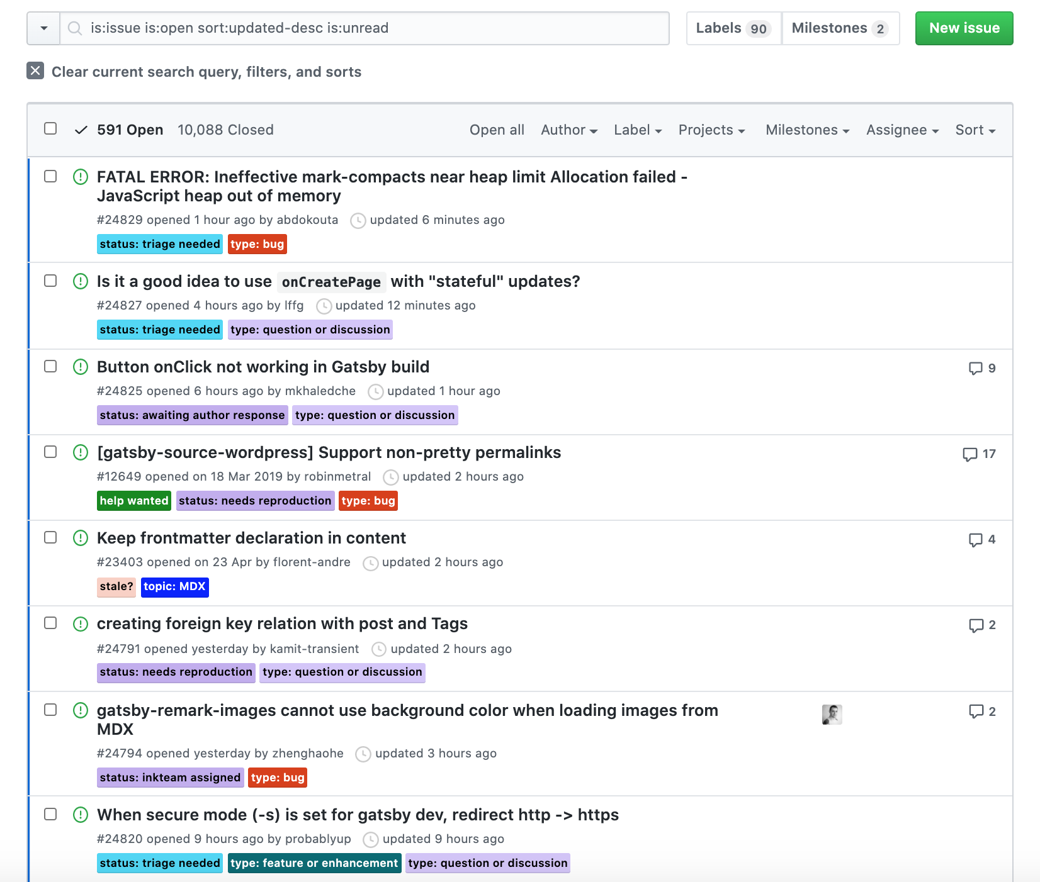
Task: Open 9 comments on Button onClick issue
Action: [x=982, y=368]
